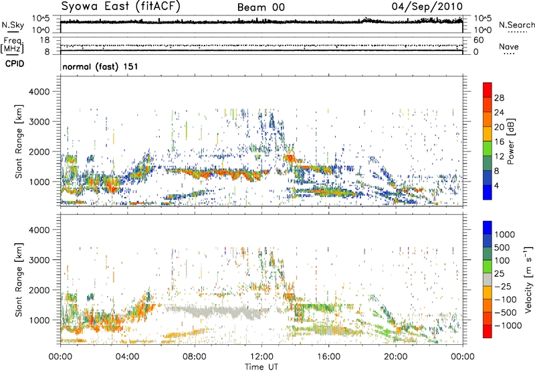The width and height of the screenshot is (535, 371).
Task: Click the velocity colorbar '-100' value
Action: (506, 299)
